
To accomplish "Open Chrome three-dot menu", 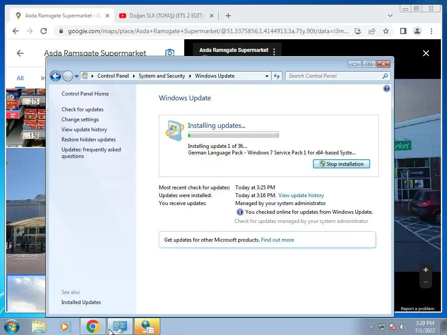I will [431, 31].
